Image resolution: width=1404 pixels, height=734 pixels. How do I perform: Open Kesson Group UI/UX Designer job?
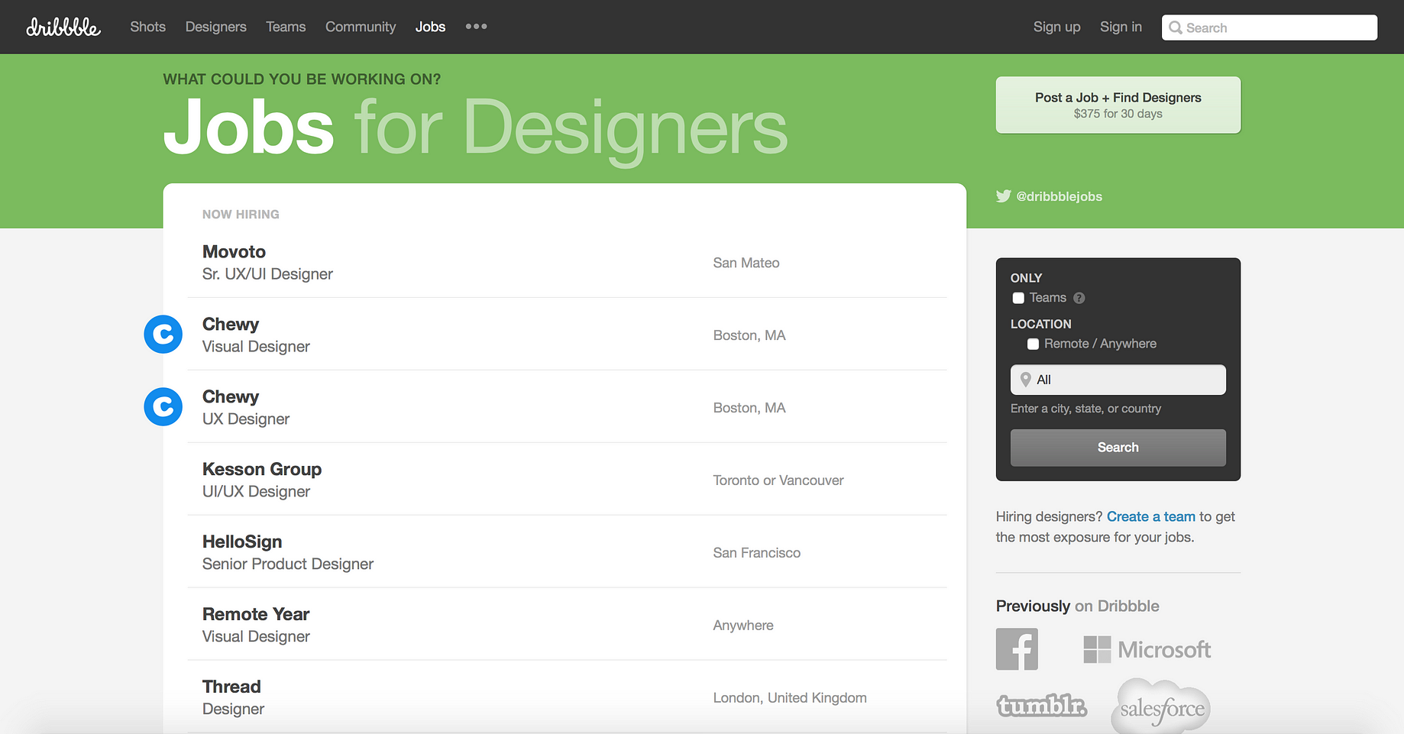click(x=567, y=480)
